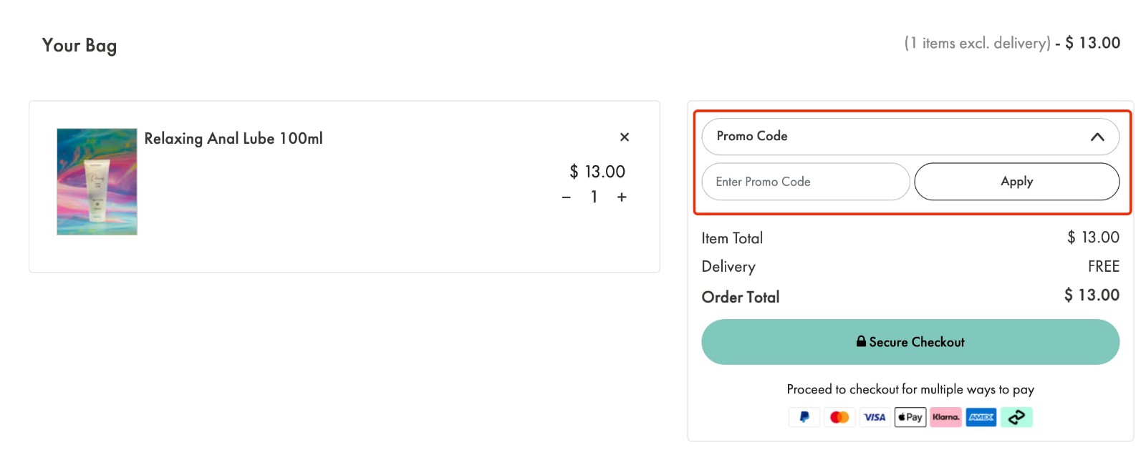This screenshot has width=1146, height=460.
Task: Click the Amex payment icon
Action: coord(981,416)
